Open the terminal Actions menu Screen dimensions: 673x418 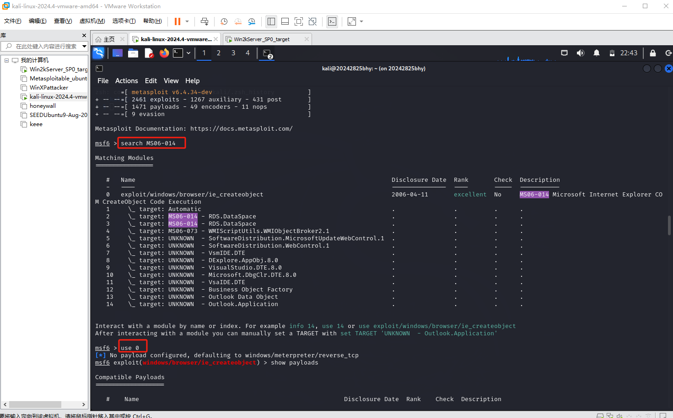pyautogui.click(x=126, y=81)
